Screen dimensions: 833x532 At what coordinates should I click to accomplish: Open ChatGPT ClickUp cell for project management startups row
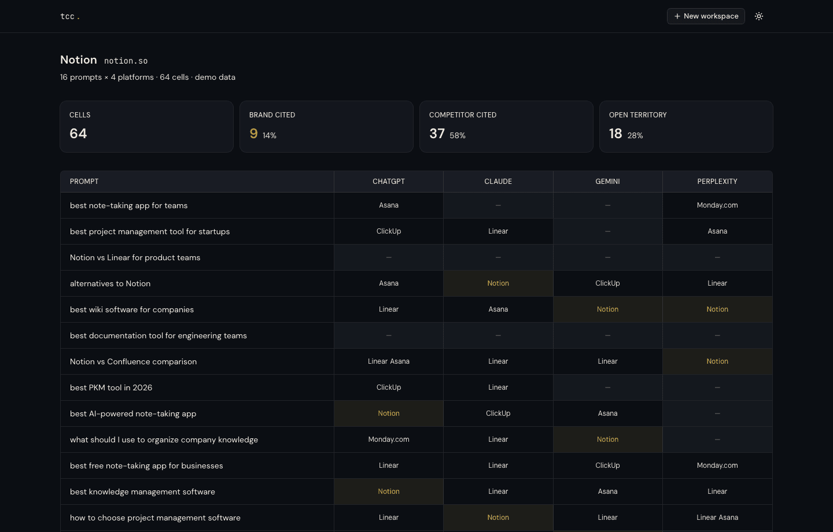(389, 231)
